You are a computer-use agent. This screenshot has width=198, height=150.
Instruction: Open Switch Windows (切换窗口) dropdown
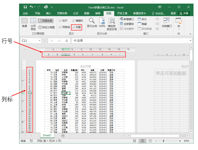point(167,24)
